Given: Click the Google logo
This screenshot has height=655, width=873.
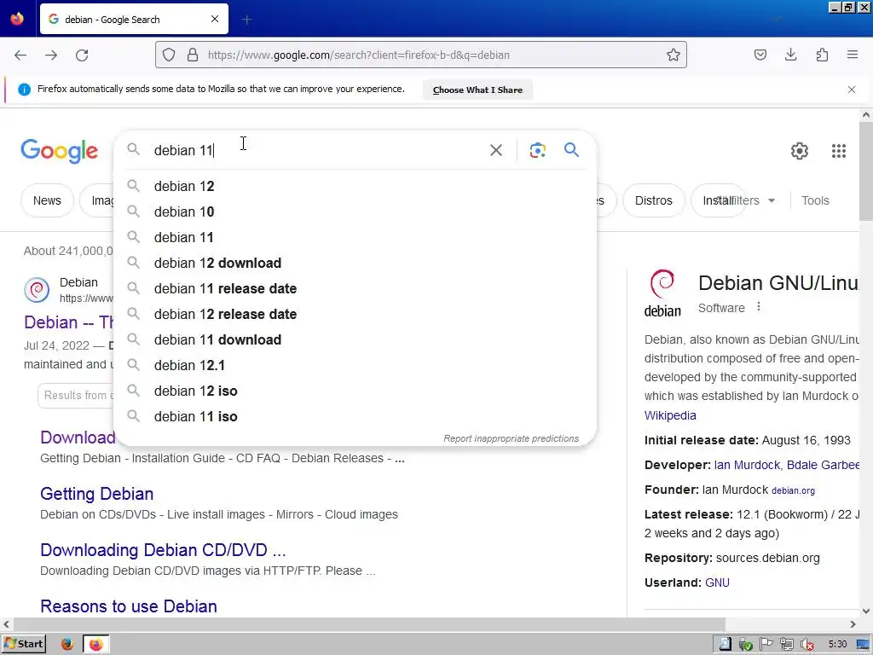Looking at the screenshot, I should point(60,152).
